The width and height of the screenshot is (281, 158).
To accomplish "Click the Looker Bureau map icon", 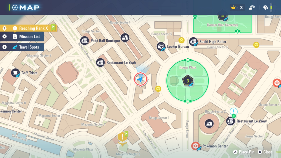I will tap(161, 47).
